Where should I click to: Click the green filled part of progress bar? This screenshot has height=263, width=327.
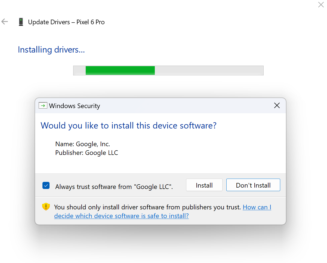120,70
